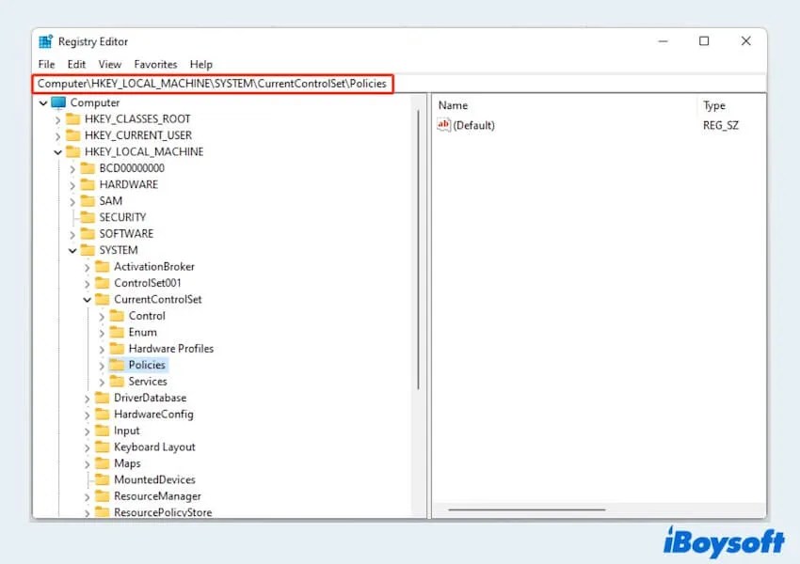800x564 pixels.
Task: Click the horizontal scrollbar in the right pane
Action: pos(527,509)
